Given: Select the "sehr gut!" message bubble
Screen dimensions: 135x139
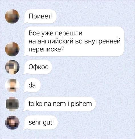Looking at the screenshot, I should pyautogui.click(x=40, y=123).
